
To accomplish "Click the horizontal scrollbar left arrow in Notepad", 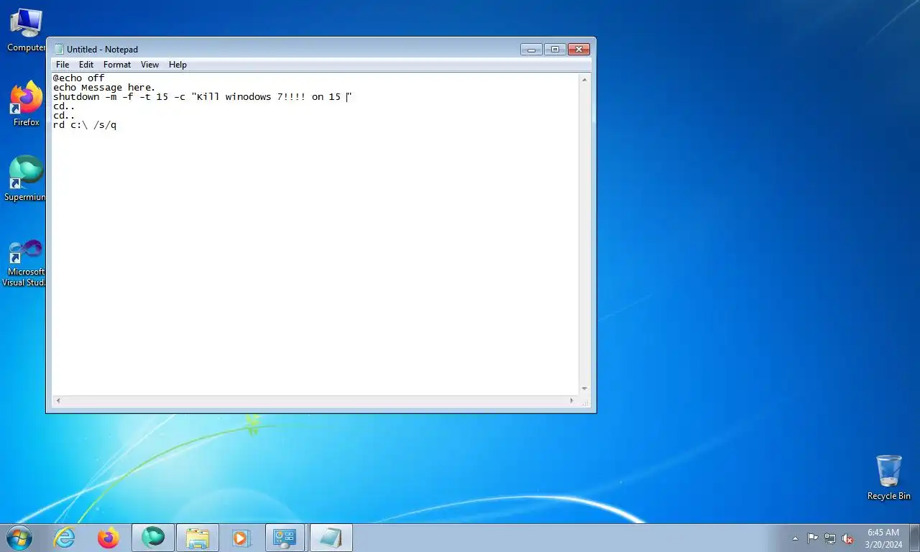I will pos(58,400).
